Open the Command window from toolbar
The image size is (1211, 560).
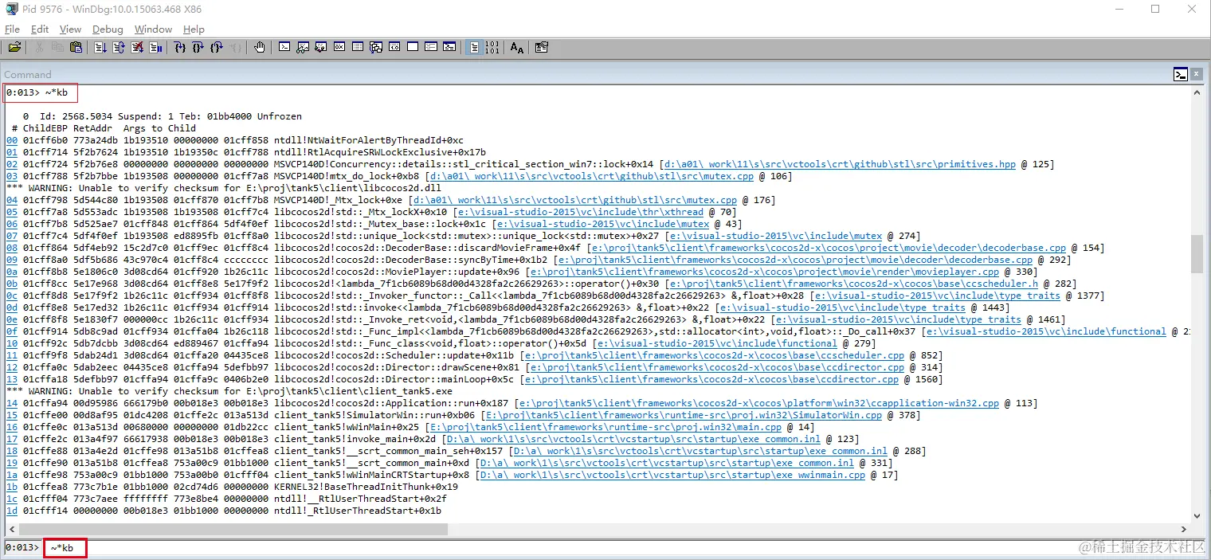[284, 47]
